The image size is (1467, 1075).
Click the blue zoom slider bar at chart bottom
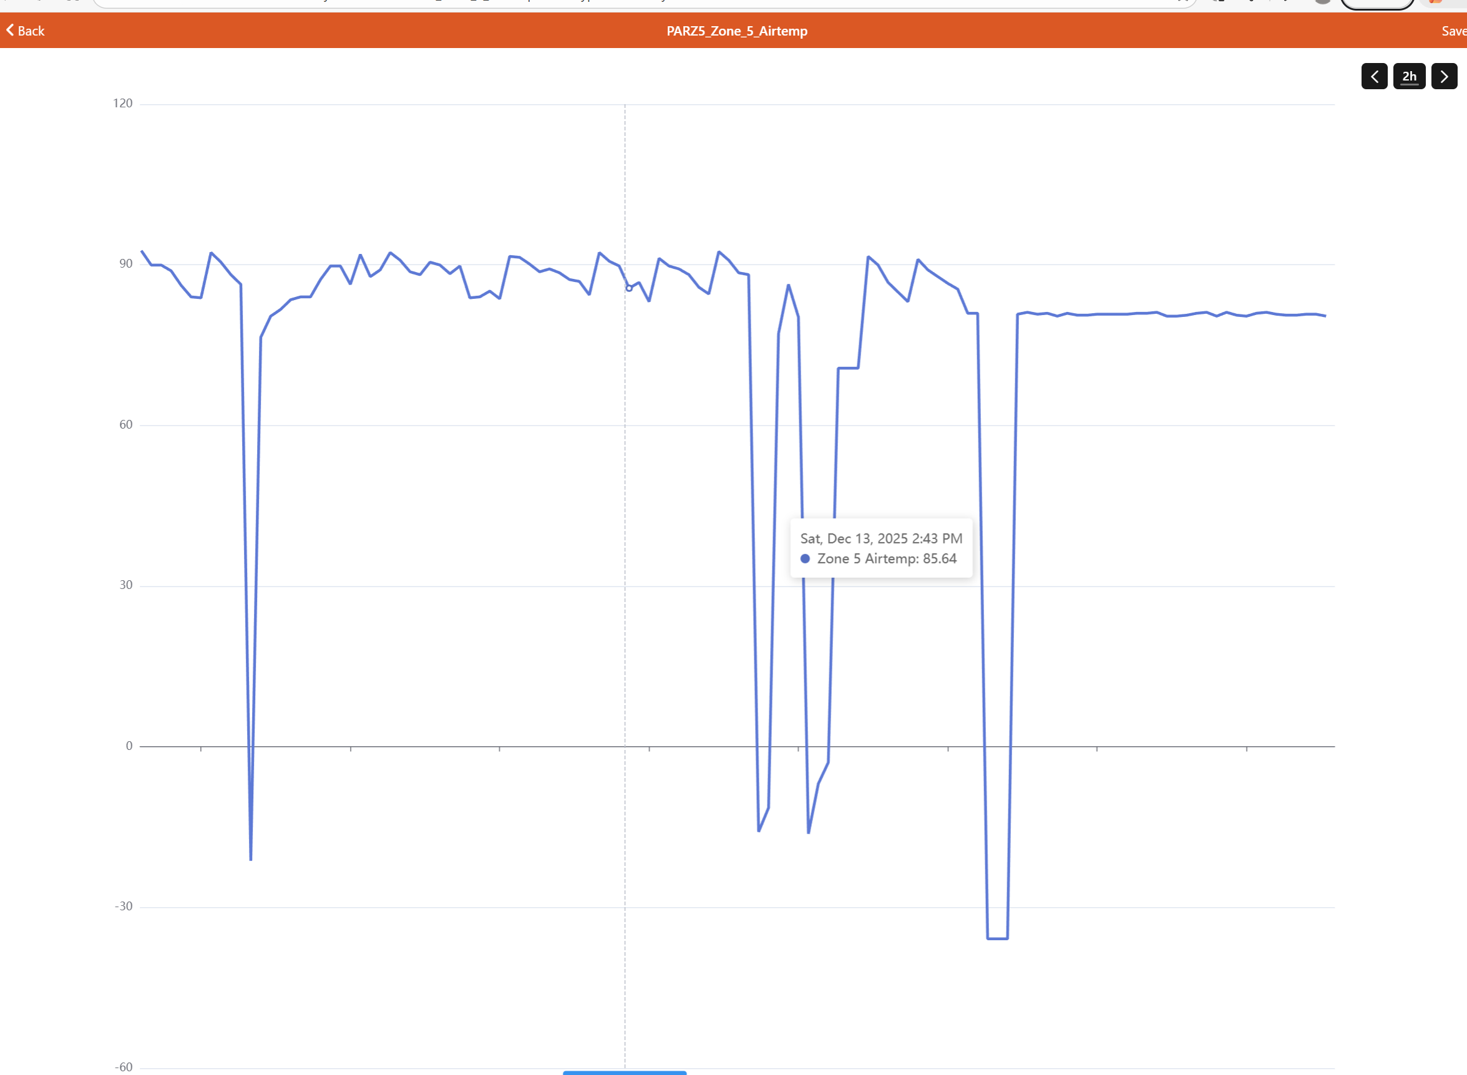coord(624,1072)
